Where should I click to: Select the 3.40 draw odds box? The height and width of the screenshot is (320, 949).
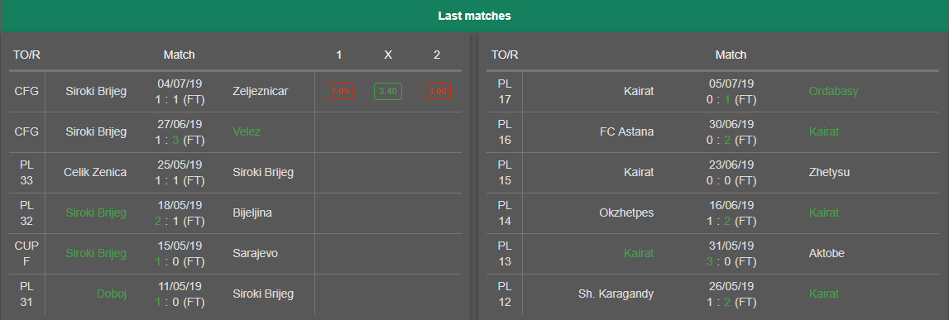388,91
